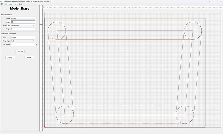Screen dimensions: 223x134
Task: Minimize the Carbide Create window
Action: 209,1
